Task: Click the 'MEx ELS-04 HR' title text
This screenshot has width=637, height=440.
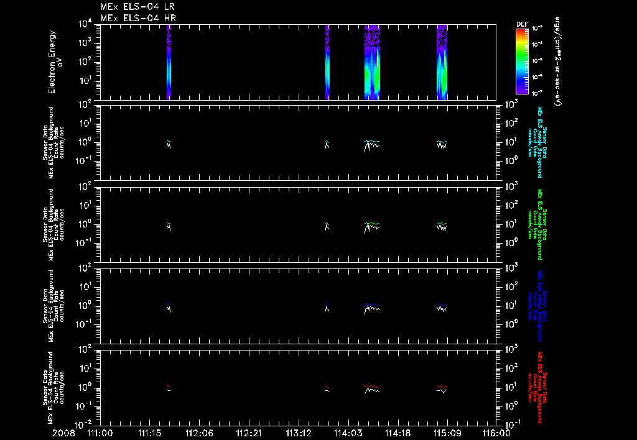Action: point(138,18)
